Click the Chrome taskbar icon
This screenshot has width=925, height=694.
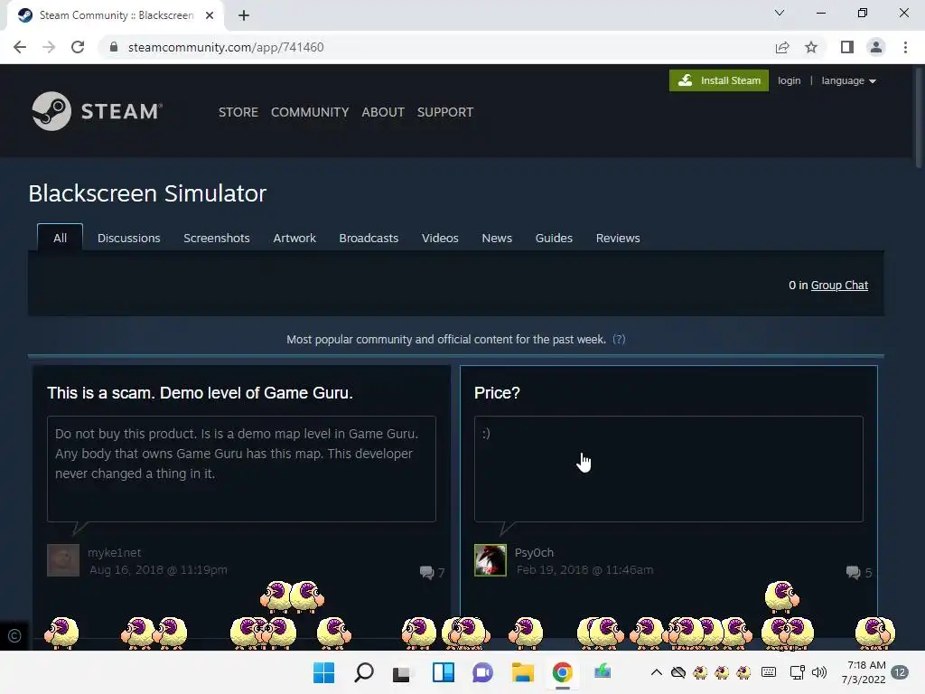tap(562, 672)
